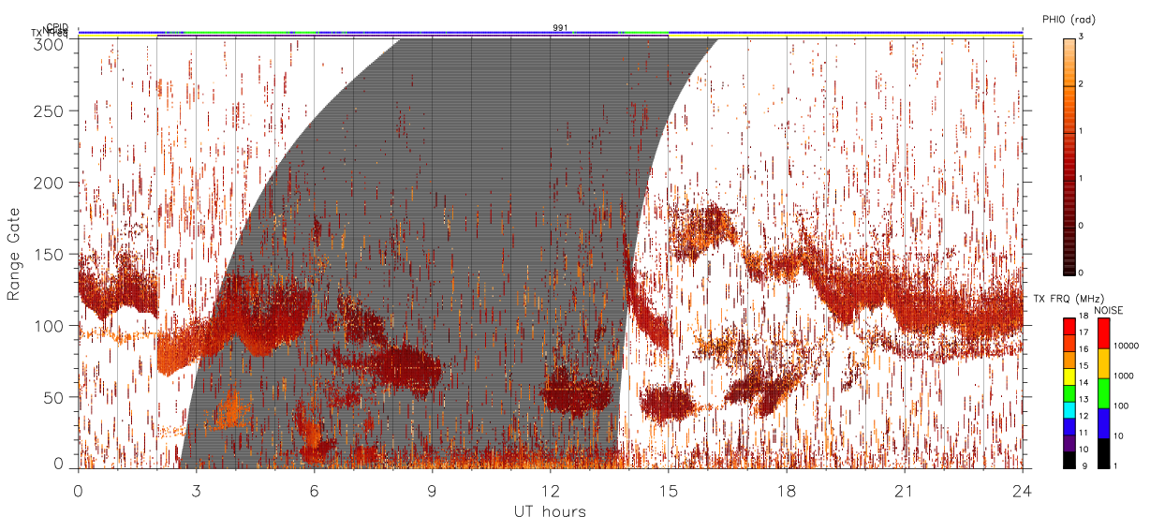Click the '16' label on the TX FRQ legend
The width and height of the screenshot is (1150, 531).
coord(1084,349)
